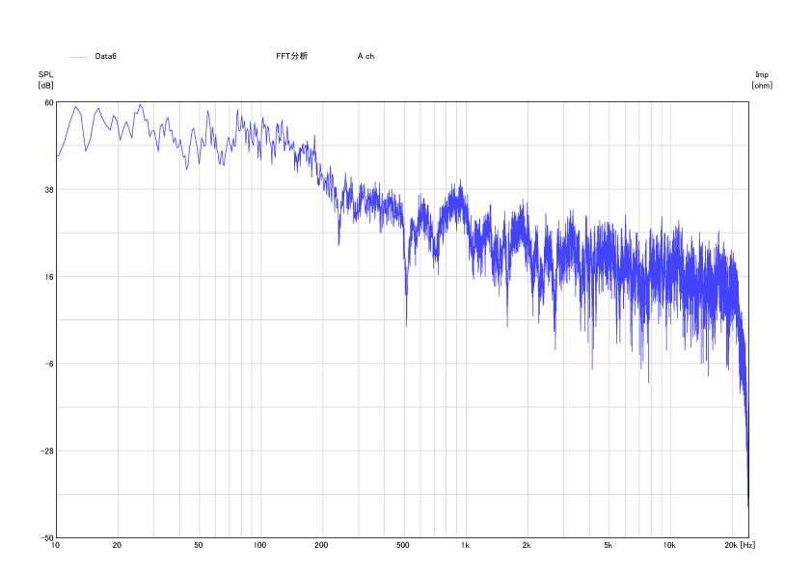This screenshot has width=812, height=574.
Task: Select the 'A ch' channel label
Action: click(x=365, y=56)
